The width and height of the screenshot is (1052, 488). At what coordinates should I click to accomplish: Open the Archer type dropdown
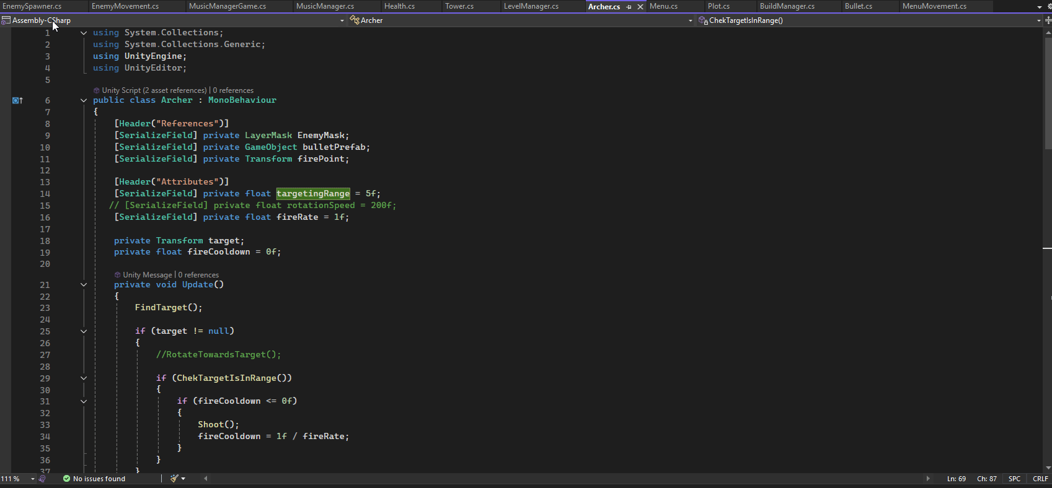pos(691,20)
